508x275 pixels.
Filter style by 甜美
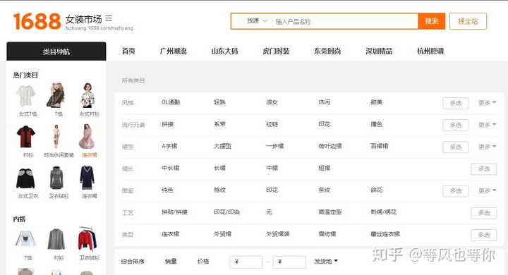377,102
